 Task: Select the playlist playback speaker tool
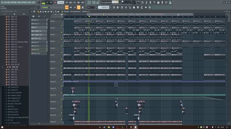coord(58,11)
